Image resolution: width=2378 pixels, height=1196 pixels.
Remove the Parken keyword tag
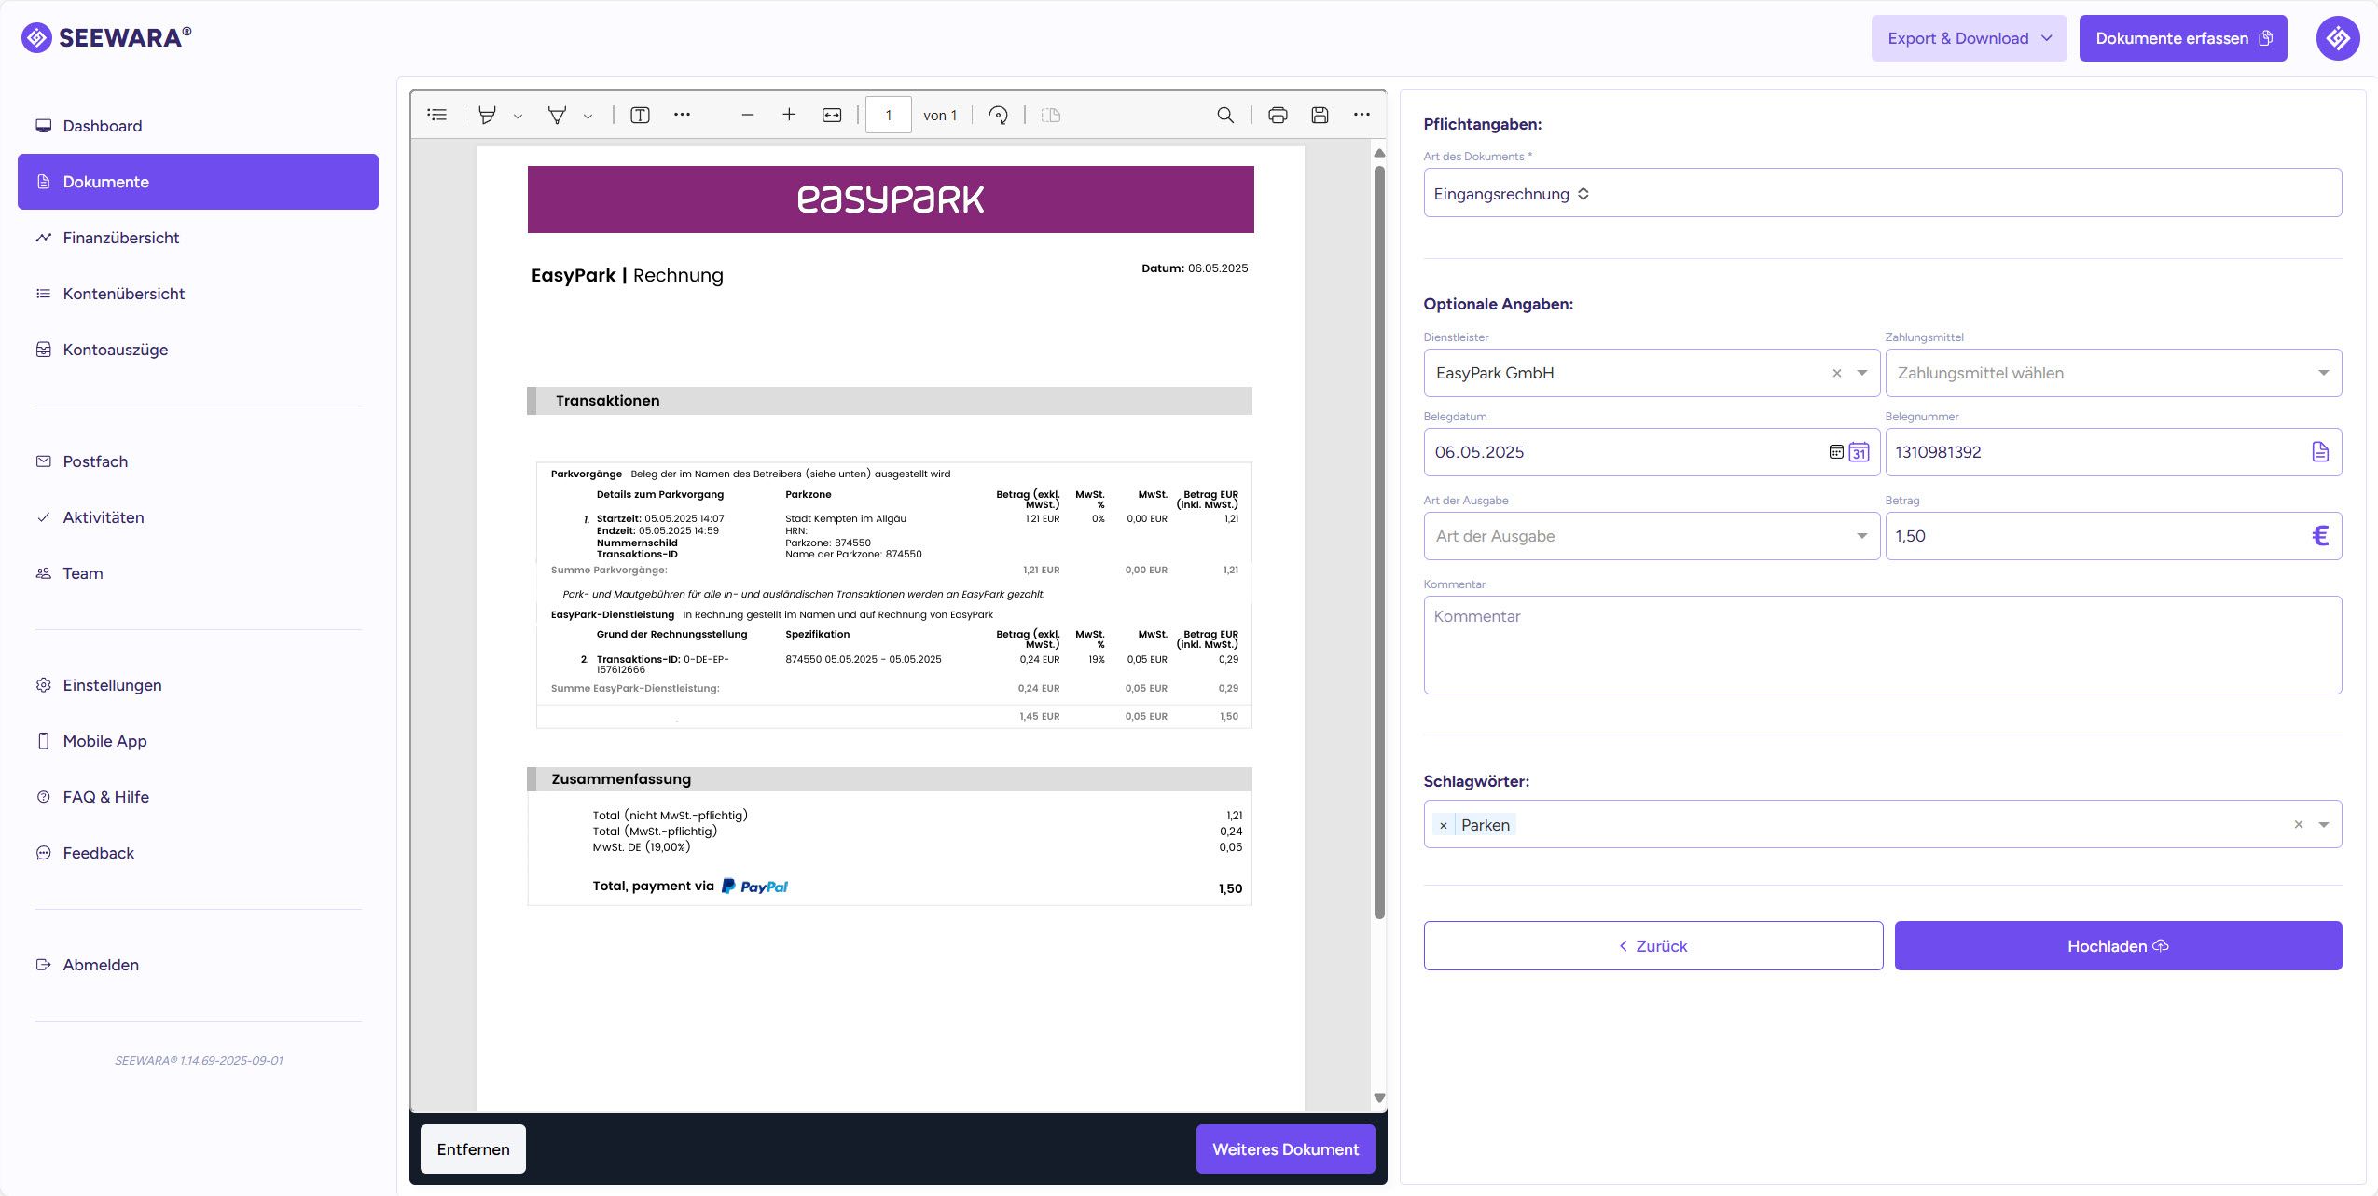pos(1444,825)
